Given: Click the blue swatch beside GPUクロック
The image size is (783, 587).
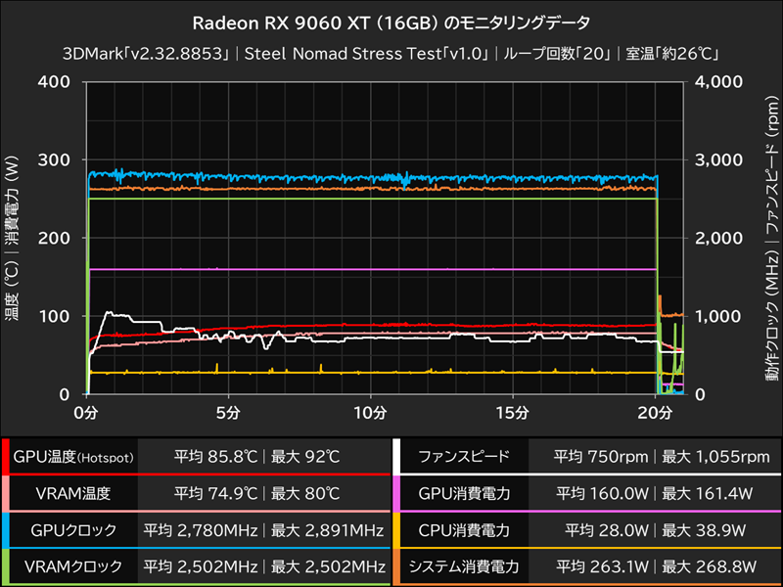Looking at the screenshot, I should (6, 530).
